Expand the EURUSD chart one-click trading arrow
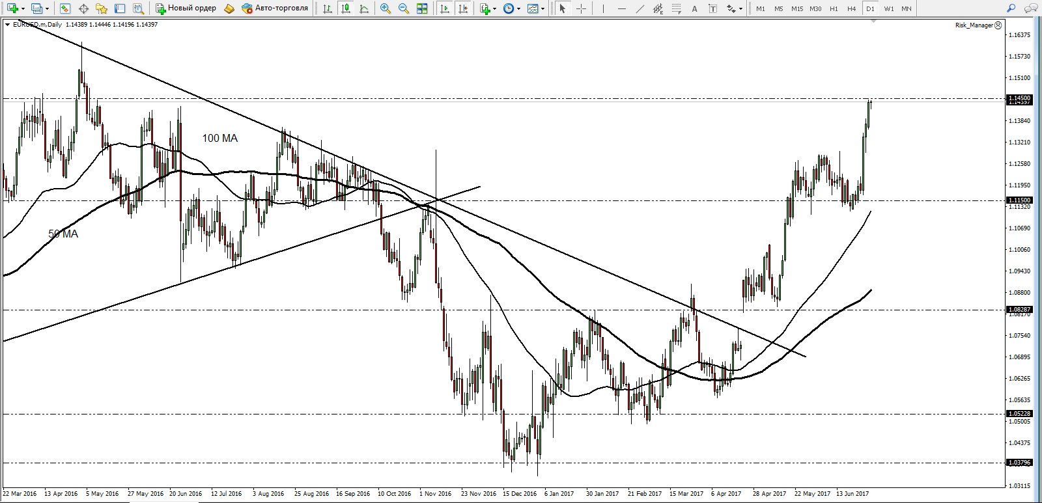The height and width of the screenshot is (503, 1042). [x=7, y=25]
